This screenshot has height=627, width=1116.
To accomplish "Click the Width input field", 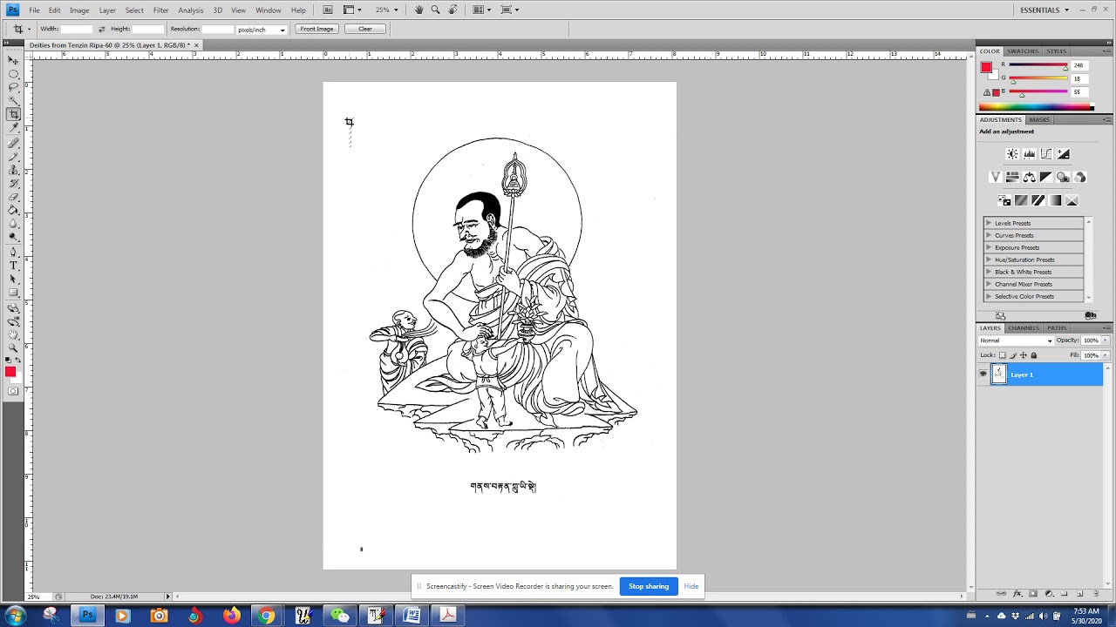I will tap(77, 29).
